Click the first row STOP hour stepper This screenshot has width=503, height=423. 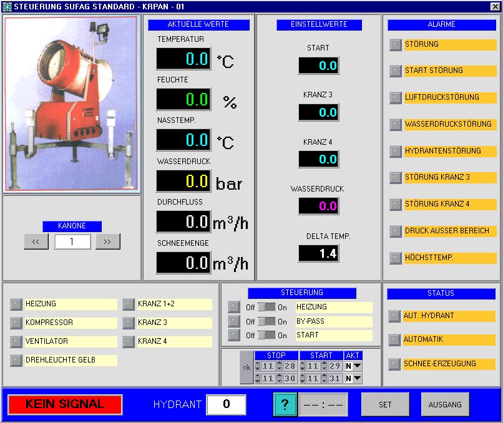click(258, 366)
